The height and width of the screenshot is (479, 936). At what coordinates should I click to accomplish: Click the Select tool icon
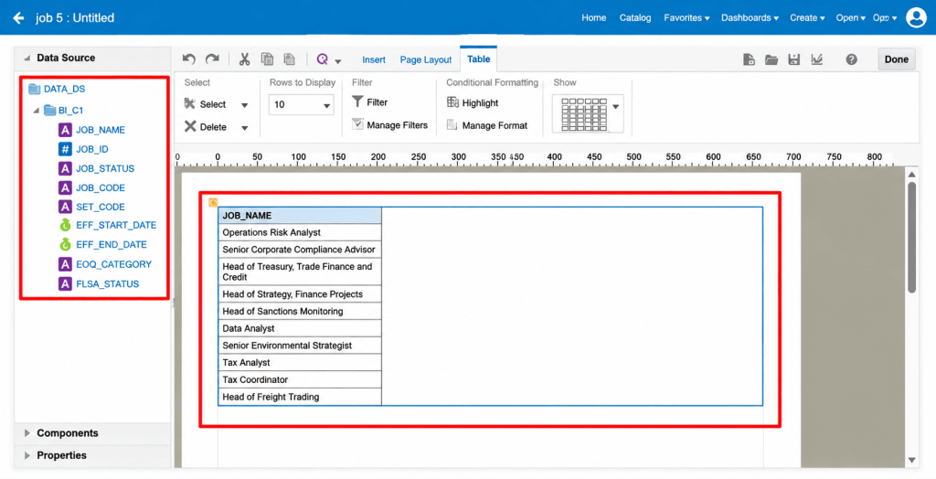coord(190,104)
